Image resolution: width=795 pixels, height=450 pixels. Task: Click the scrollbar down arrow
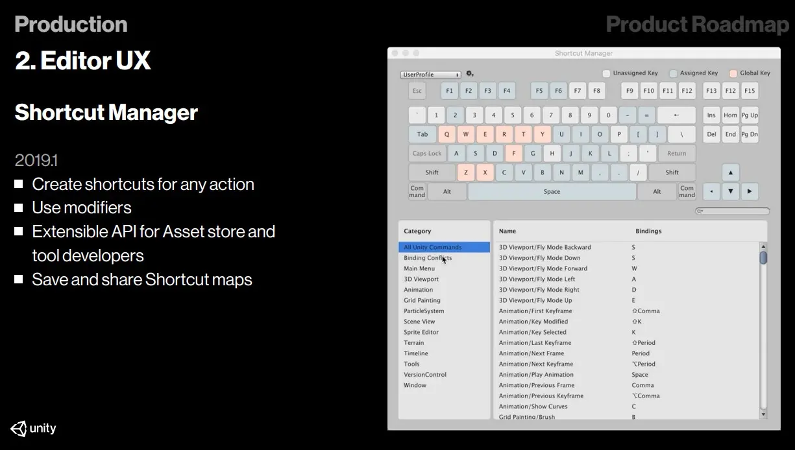(763, 414)
